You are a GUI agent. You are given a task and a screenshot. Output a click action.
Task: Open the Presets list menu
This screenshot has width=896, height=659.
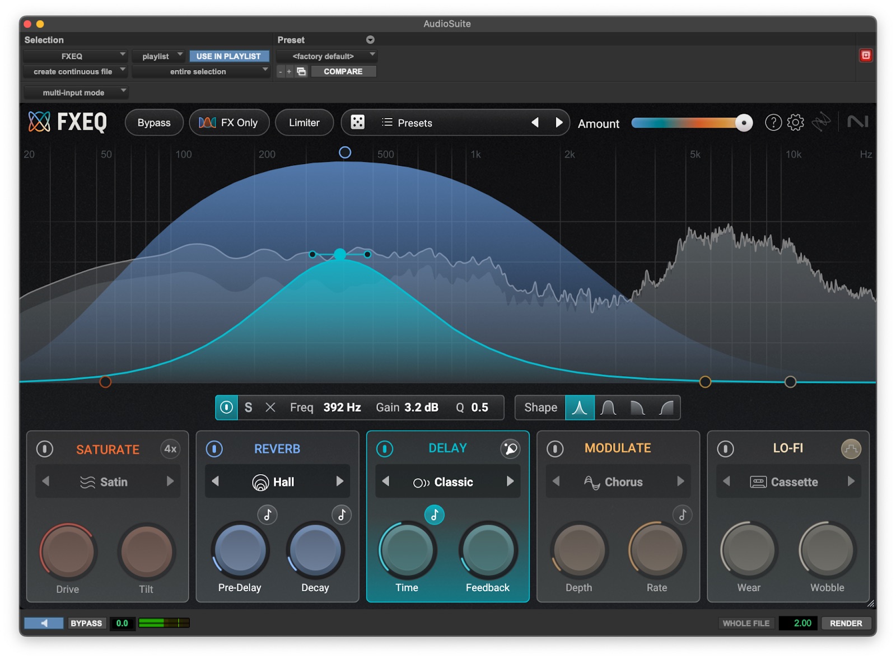407,123
